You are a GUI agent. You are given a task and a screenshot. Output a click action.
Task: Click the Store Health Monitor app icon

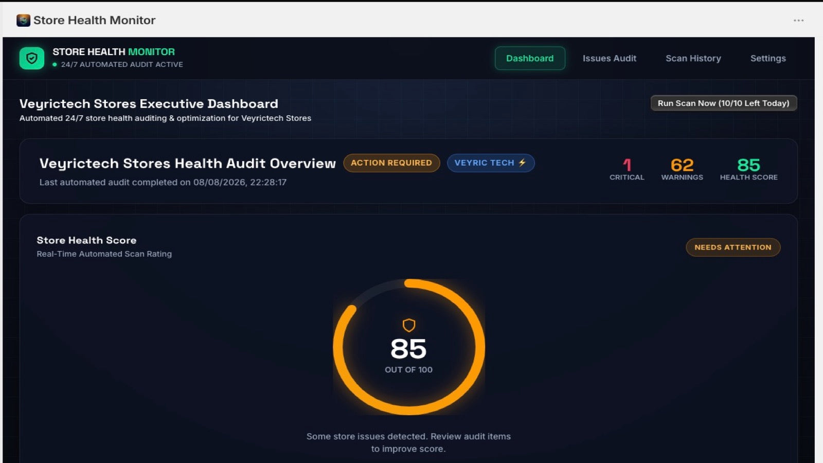point(23,20)
